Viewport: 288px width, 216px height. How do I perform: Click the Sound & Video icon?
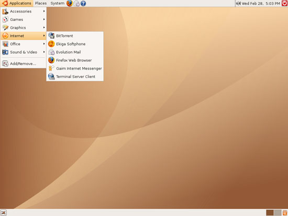coord(5,52)
